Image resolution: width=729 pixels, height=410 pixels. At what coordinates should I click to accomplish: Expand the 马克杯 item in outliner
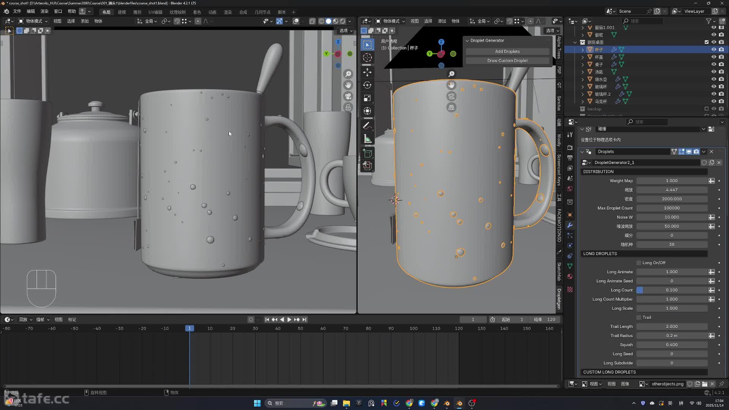coord(583,101)
